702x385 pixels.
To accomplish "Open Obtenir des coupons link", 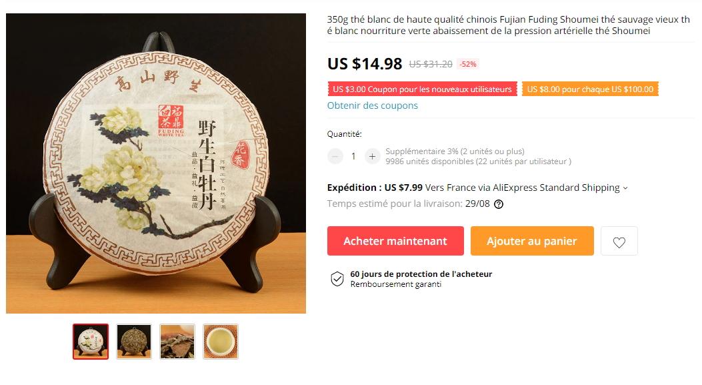I will pos(372,106).
